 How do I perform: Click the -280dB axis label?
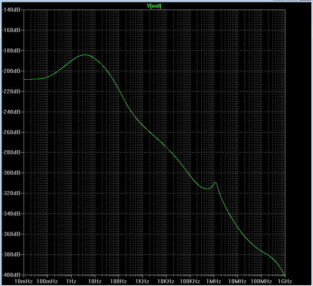[11, 152]
